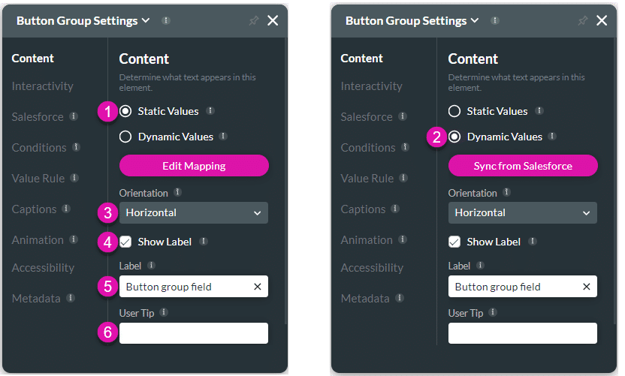
Task: Click the Edit Mapping button
Action: coord(193,166)
